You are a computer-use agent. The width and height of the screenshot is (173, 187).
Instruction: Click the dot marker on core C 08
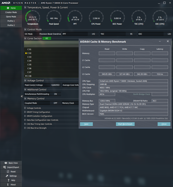(x=26, y=76)
